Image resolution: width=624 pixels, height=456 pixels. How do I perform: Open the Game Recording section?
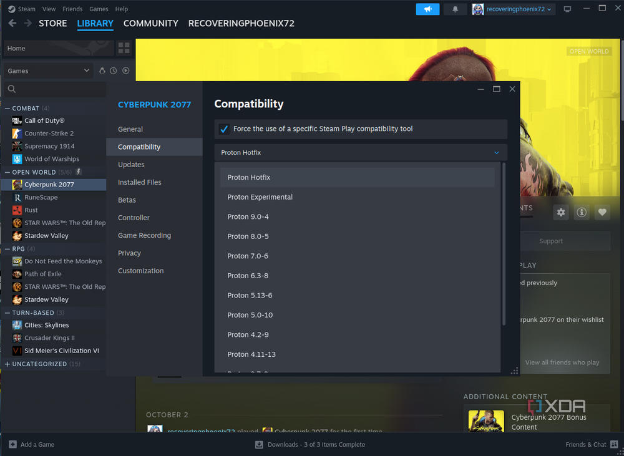pyautogui.click(x=154, y=235)
